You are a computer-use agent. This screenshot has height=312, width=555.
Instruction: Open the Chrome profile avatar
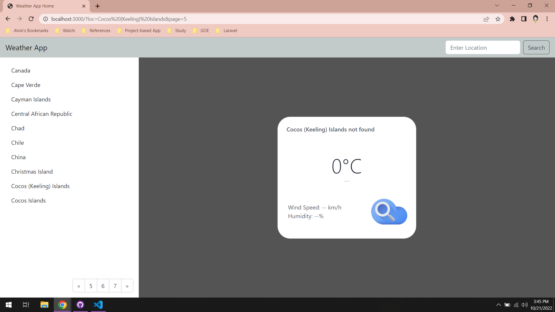(x=536, y=19)
